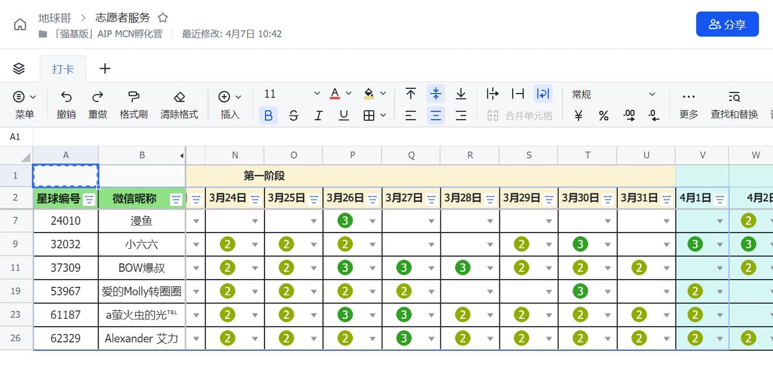
Task: Apply strikethrough formatting
Action: pyautogui.click(x=293, y=115)
